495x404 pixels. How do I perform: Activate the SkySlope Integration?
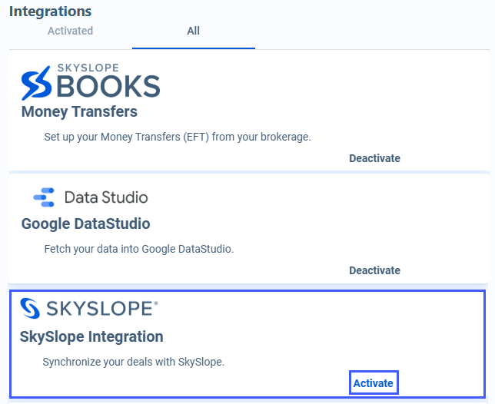[374, 383]
